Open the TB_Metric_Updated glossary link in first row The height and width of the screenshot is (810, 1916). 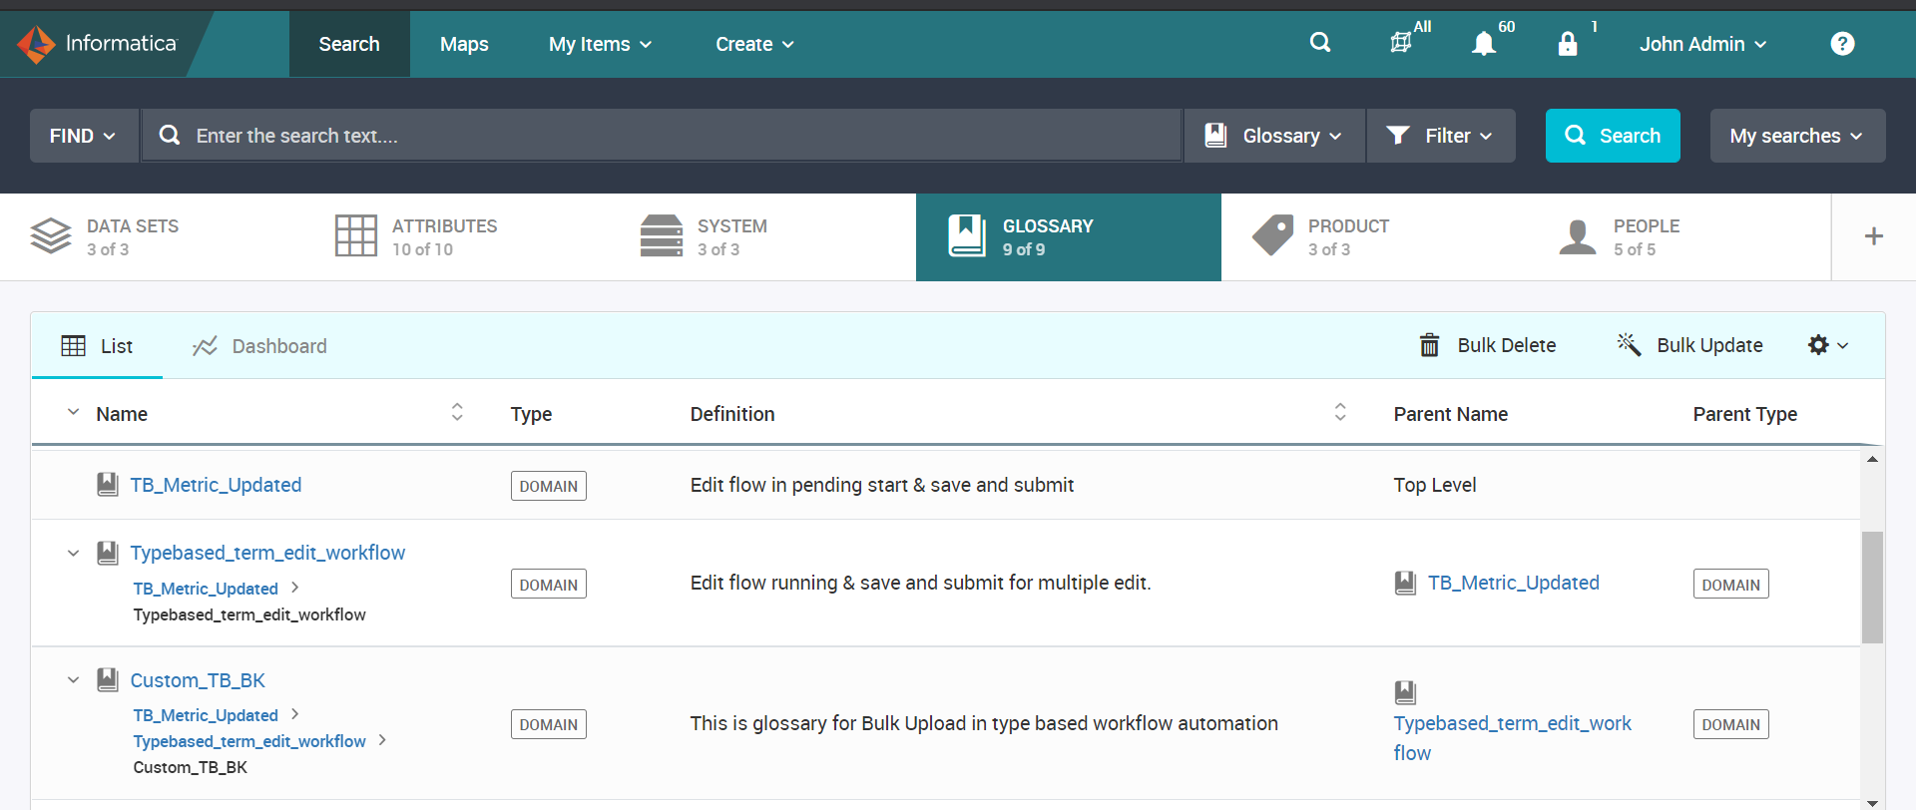(216, 485)
